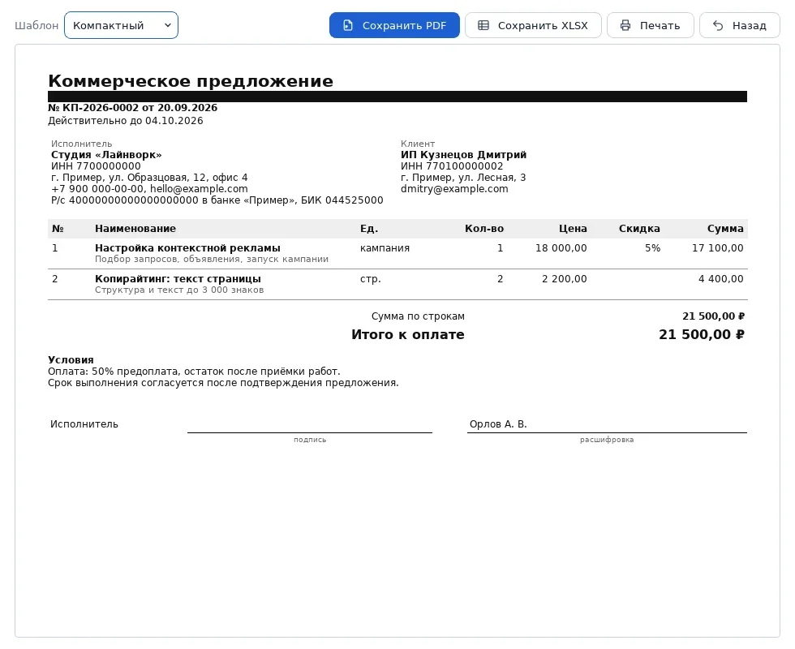
Task: Click the undo arrow icon in Назад
Action: point(718,25)
